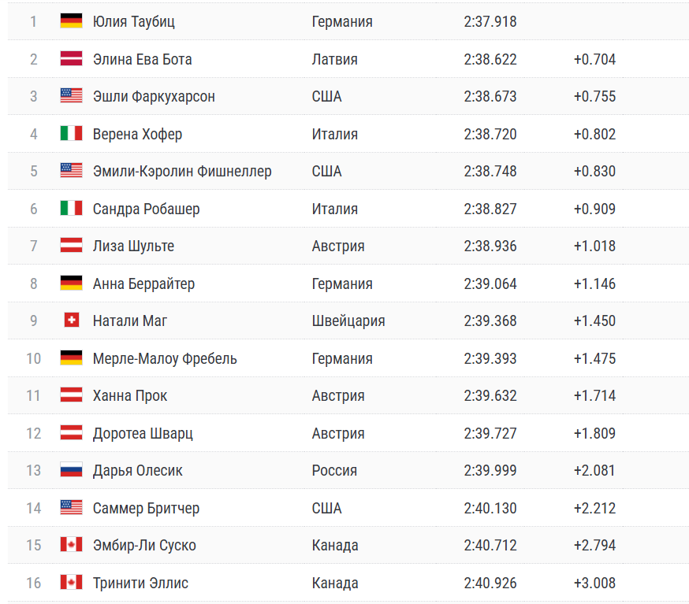This screenshot has width=689, height=604.
Task: Click the name Доротеа Шварц
Action: 143,433
